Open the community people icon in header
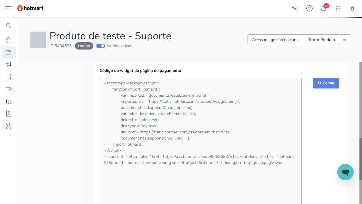Screen dimensions: 362x204 point(295,8)
